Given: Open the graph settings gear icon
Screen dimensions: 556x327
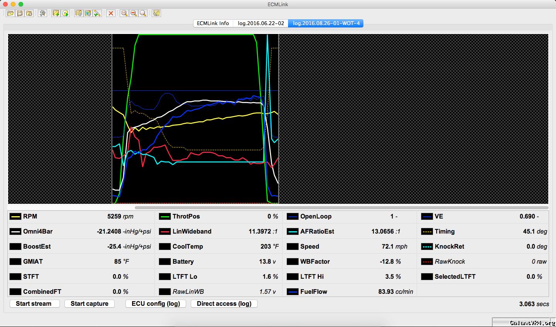Looking at the screenshot, I should click(79, 13).
